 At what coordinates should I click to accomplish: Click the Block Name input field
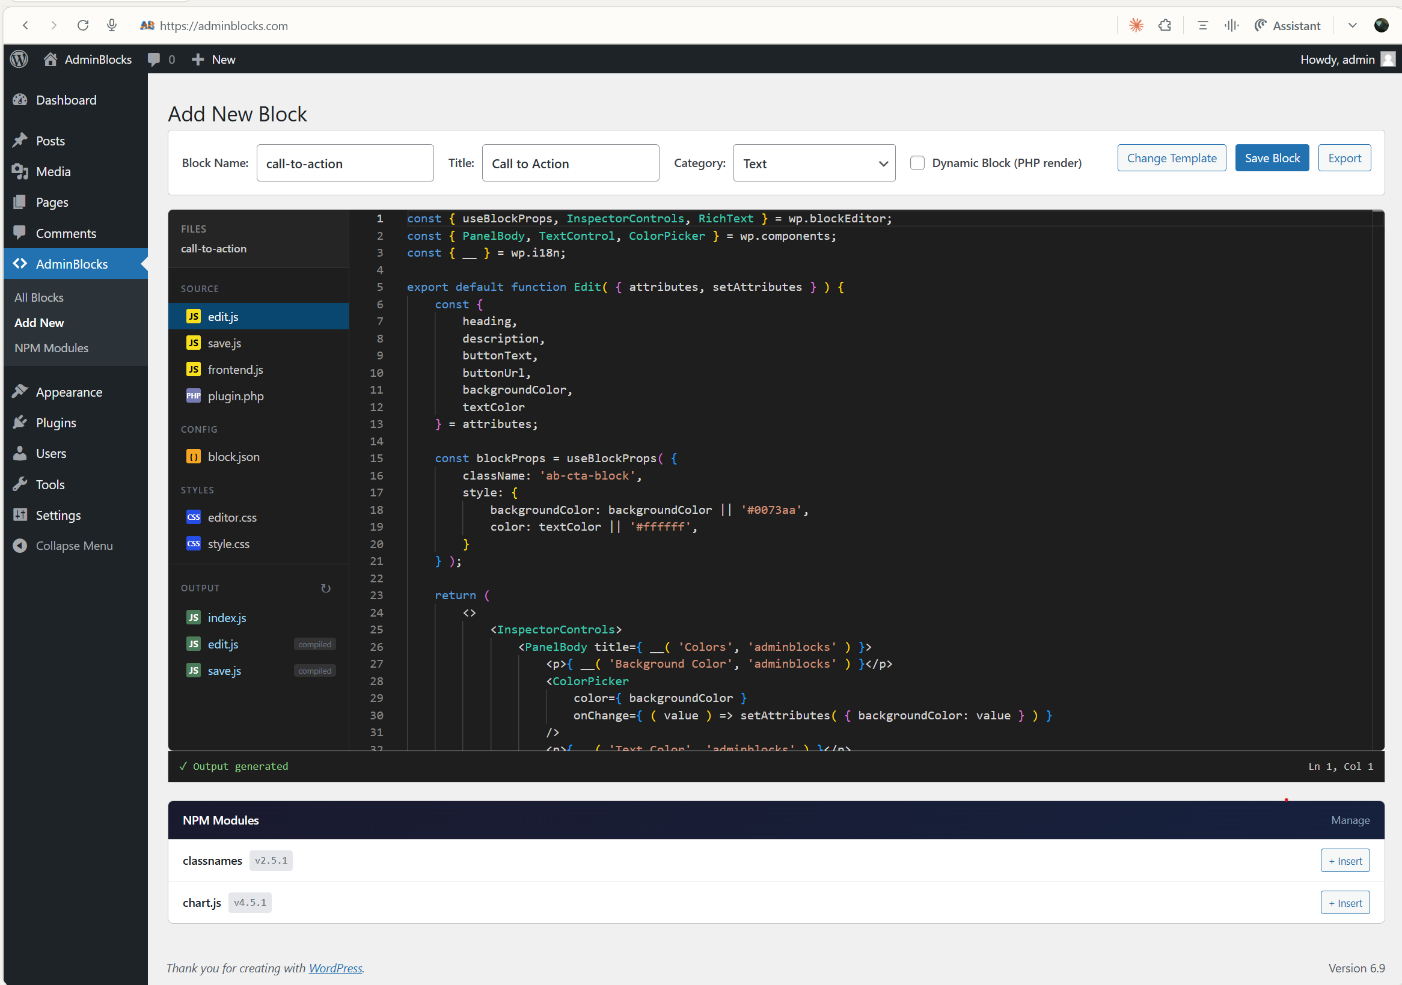pyautogui.click(x=344, y=163)
